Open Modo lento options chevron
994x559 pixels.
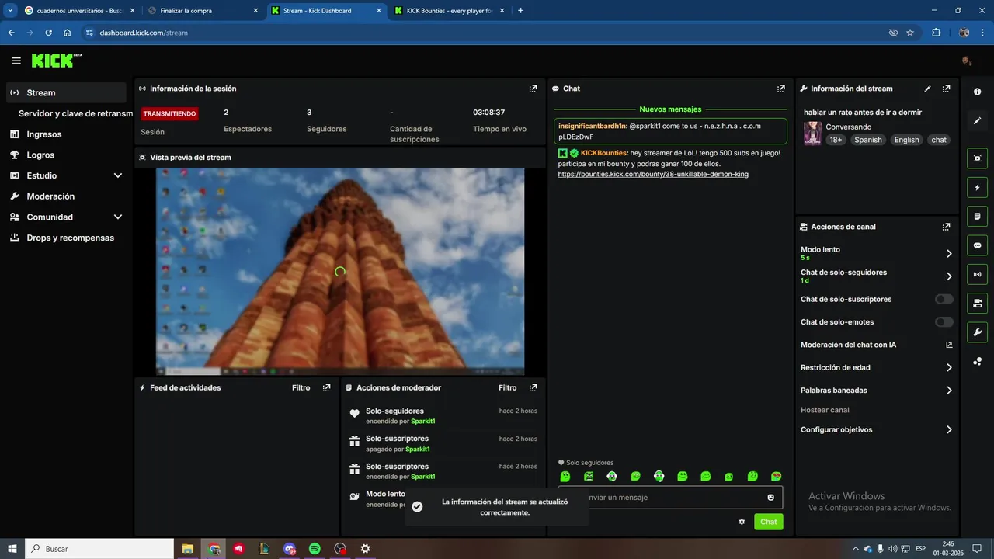coord(949,254)
